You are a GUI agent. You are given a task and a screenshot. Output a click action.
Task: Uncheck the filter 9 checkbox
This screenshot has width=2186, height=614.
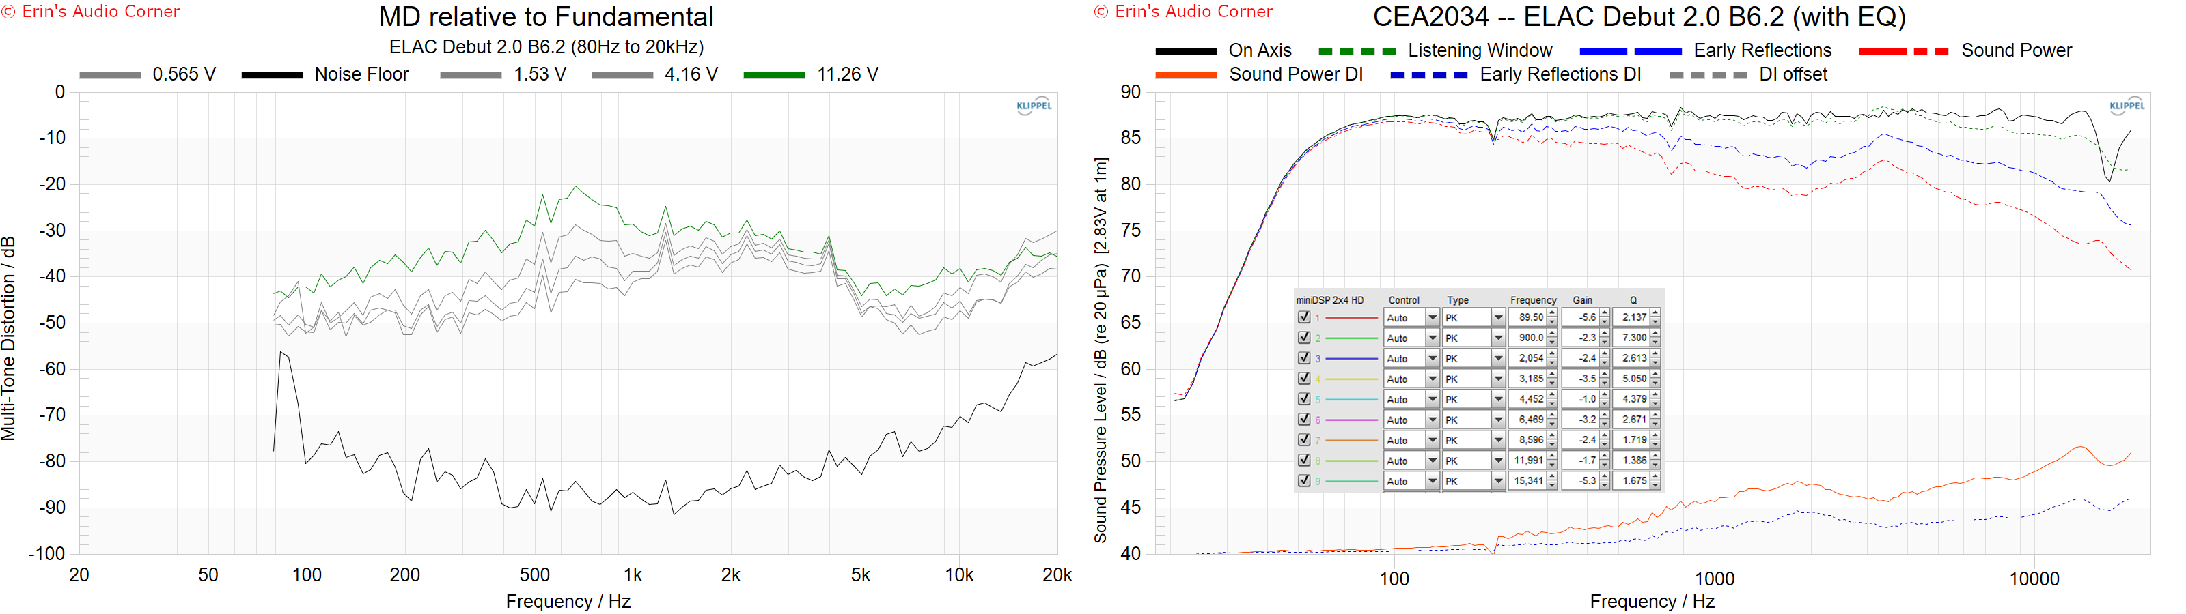pos(1304,481)
